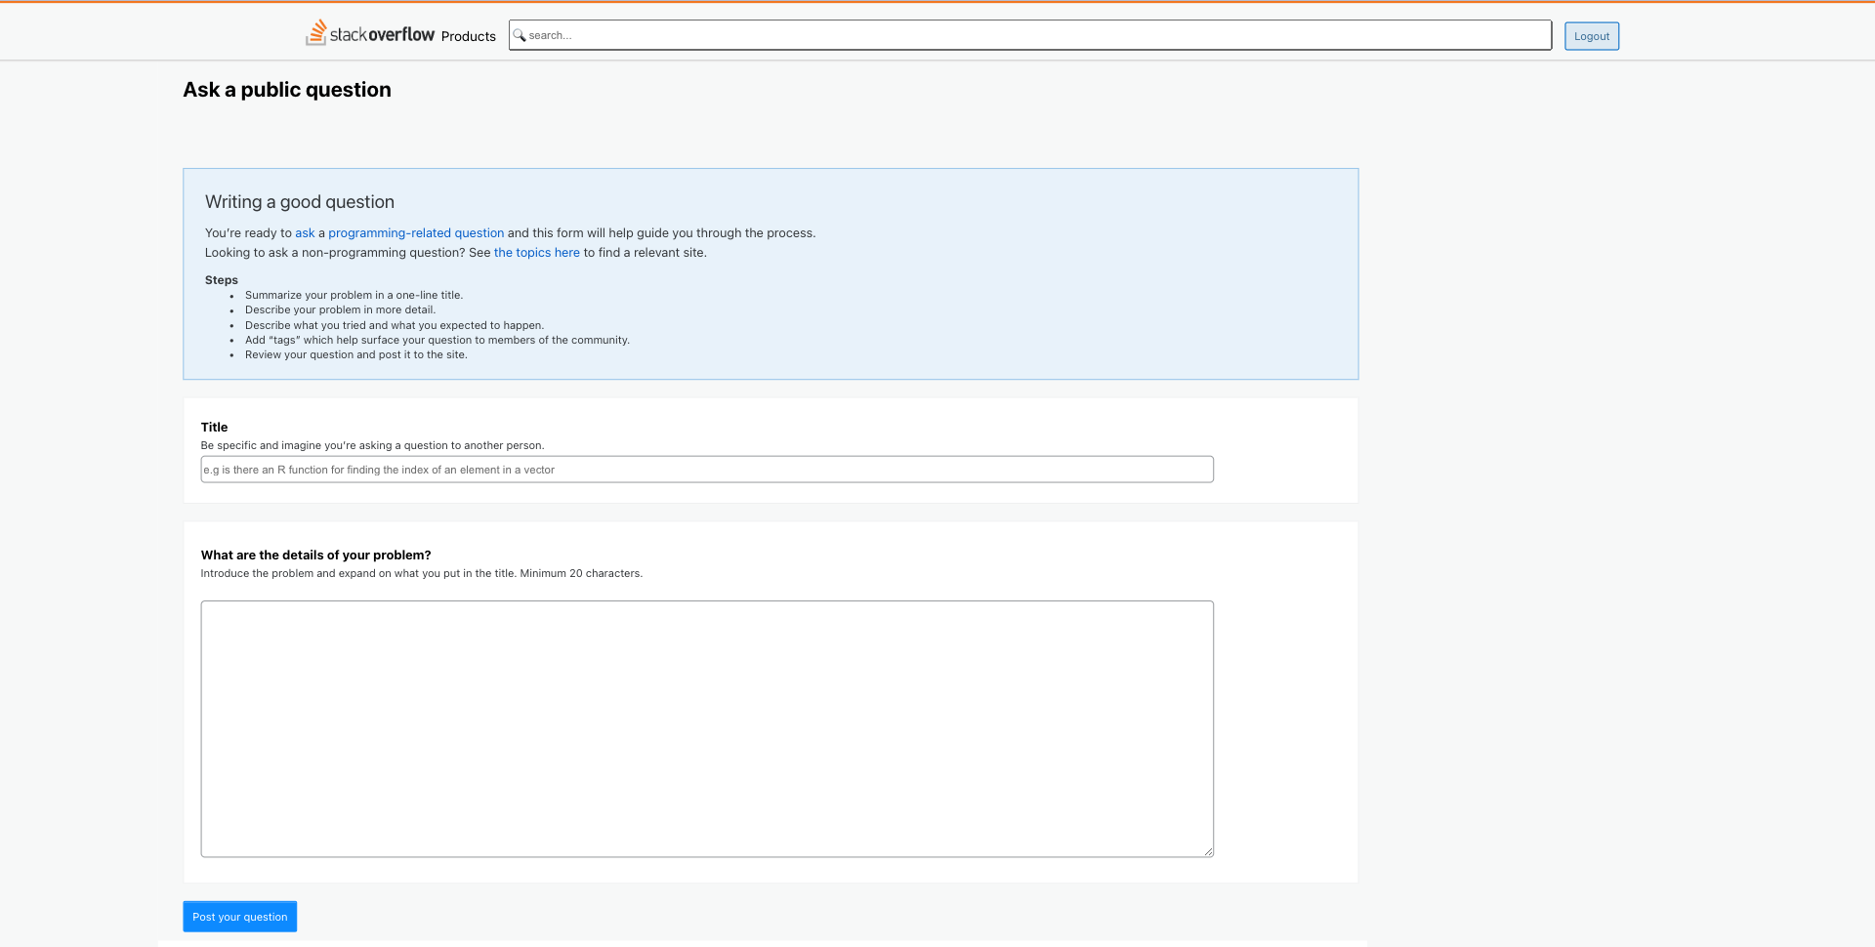
Task: Click the Stack Overflow logo icon
Action: [x=315, y=32]
